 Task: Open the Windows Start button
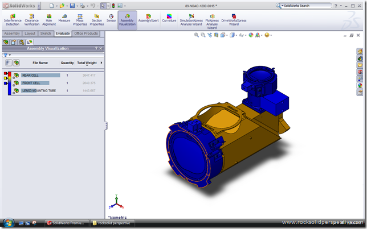(9, 223)
